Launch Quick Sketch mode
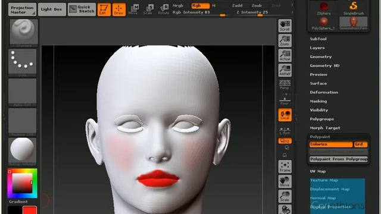This screenshot has width=381, height=214. tap(82, 10)
